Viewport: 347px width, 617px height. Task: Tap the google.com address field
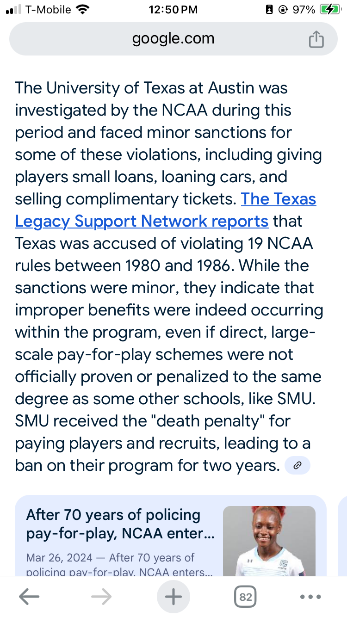[173, 39]
